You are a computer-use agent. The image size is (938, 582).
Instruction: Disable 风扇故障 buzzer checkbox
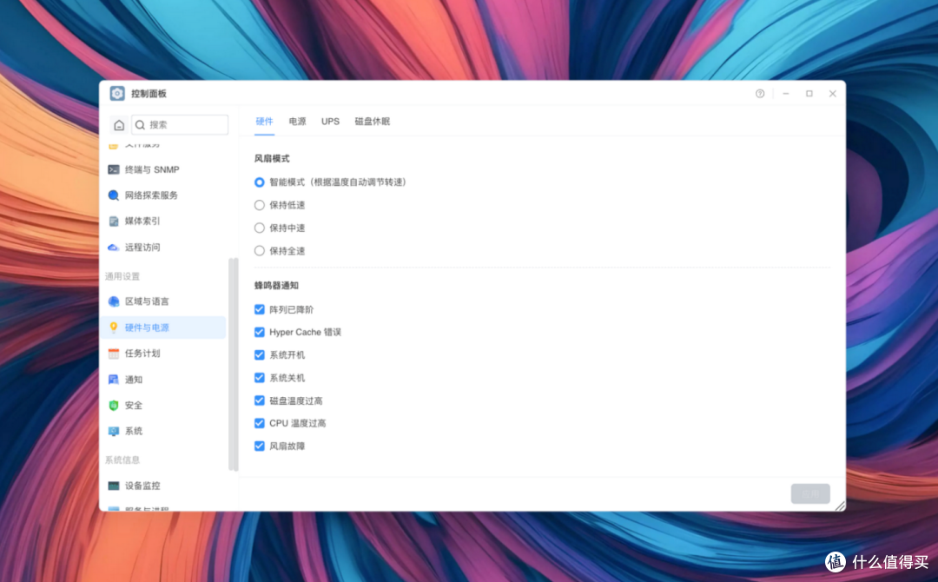(x=259, y=446)
